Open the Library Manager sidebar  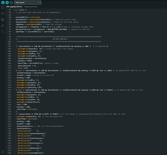3,20
